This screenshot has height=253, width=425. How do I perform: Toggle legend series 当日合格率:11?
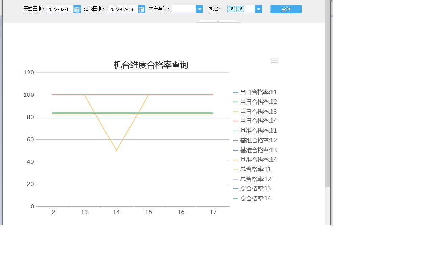[x=255, y=92]
